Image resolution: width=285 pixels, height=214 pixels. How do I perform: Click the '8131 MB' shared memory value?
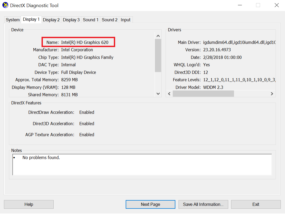[x=69, y=95]
